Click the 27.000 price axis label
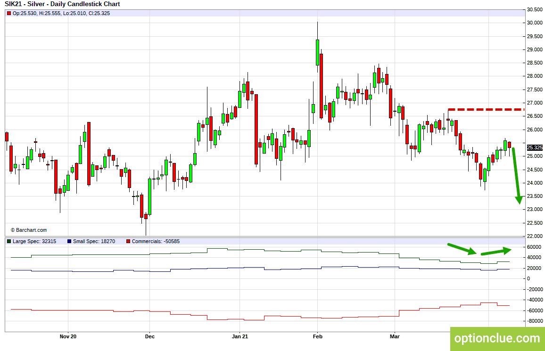 535,103
